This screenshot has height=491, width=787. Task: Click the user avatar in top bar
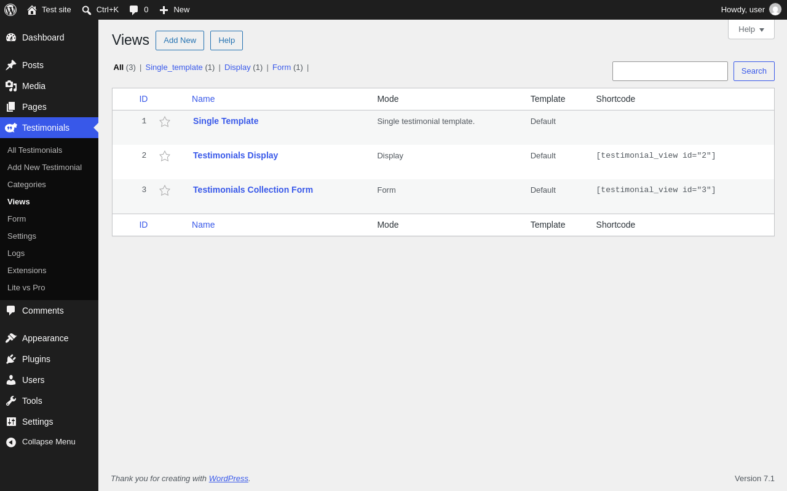775,10
